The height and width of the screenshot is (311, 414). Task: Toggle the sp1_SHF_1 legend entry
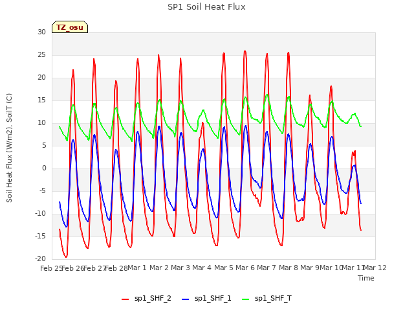[206, 299]
